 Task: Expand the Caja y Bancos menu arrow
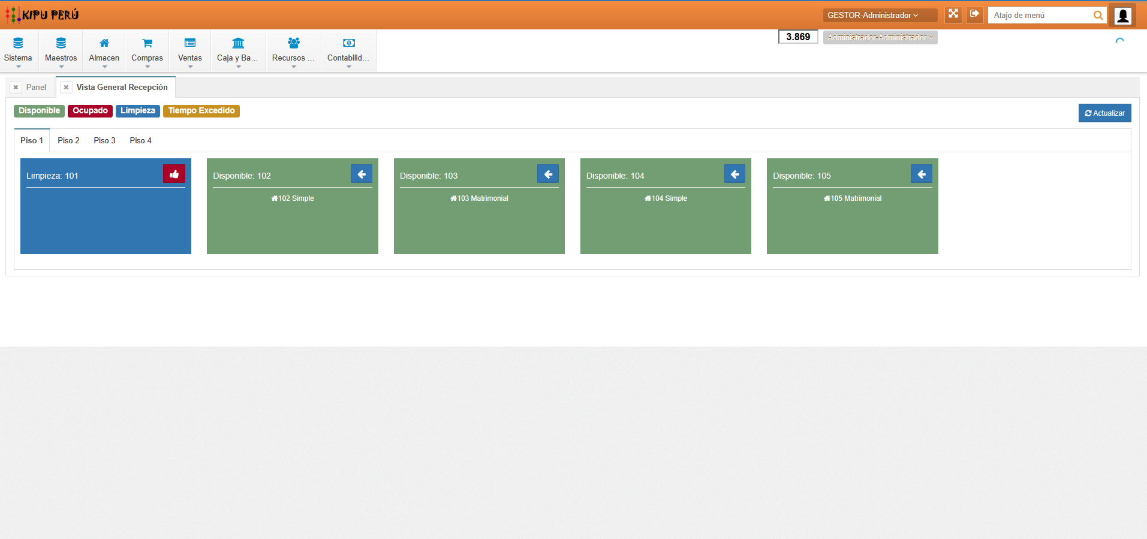pyautogui.click(x=238, y=67)
